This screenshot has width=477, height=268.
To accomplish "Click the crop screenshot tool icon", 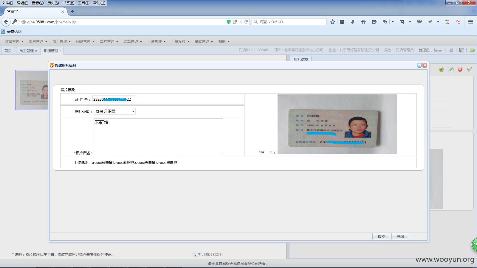I will click(x=402, y=22).
